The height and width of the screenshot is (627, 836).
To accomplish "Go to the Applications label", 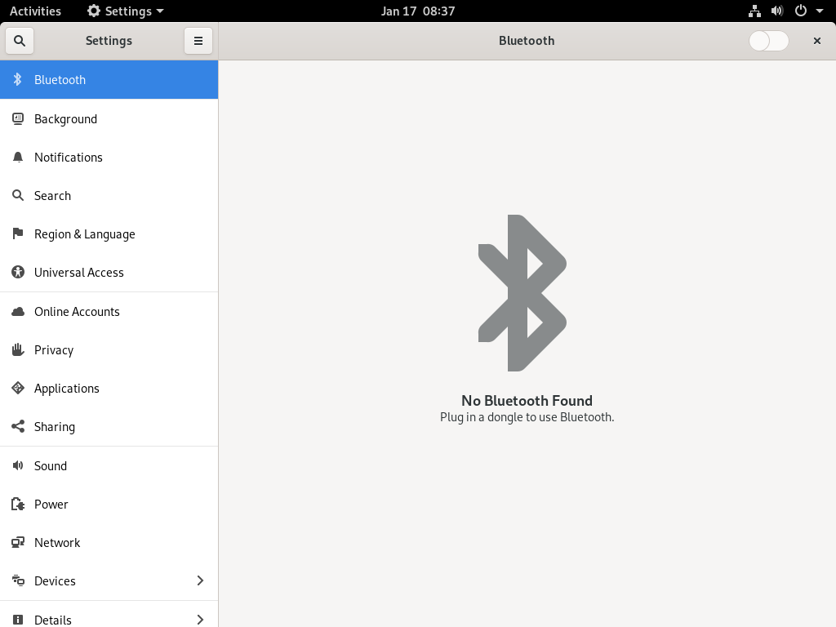I will point(67,389).
